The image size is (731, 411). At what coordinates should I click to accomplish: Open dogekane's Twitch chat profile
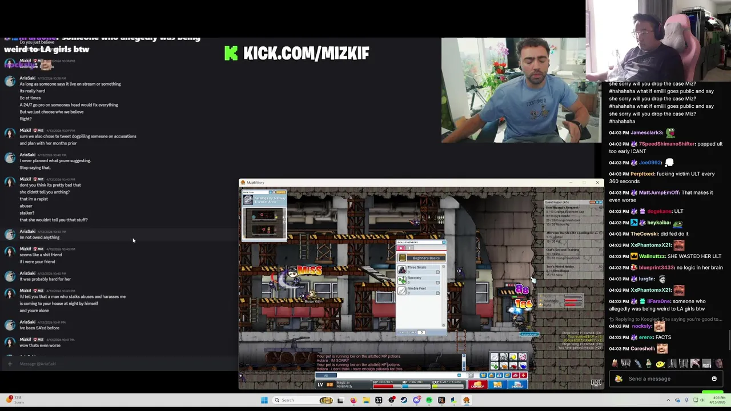click(x=660, y=211)
